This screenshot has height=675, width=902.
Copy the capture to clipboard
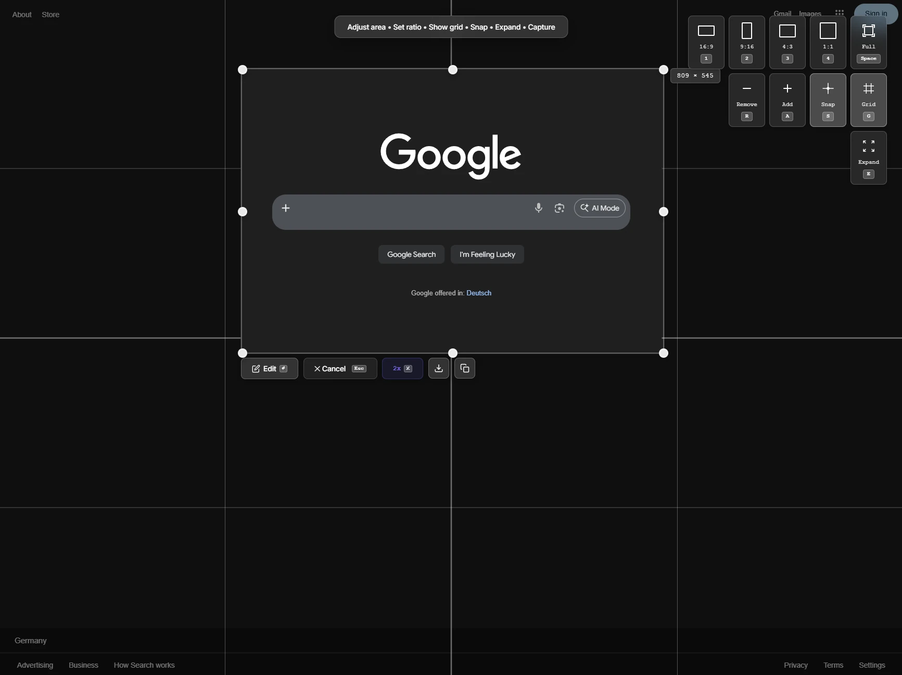pyautogui.click(x=464, y=368)
